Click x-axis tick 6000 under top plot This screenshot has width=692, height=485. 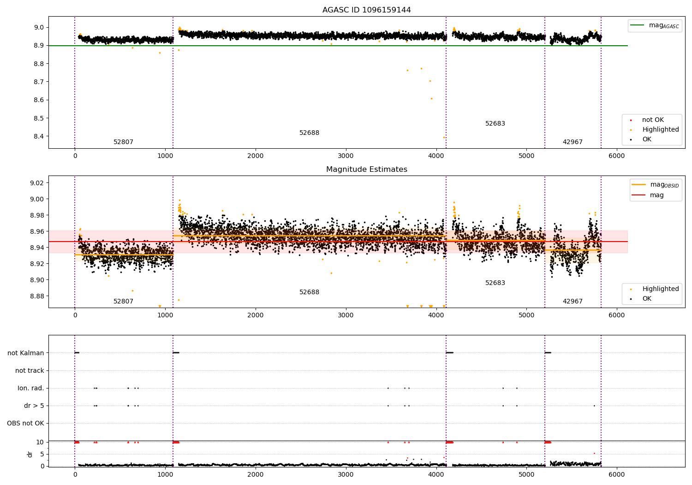(x=617, y=156)
